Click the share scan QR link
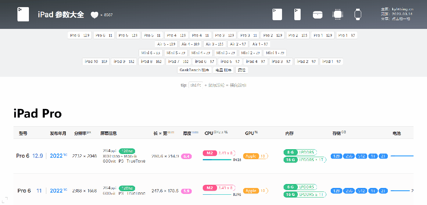Screen dimensions: 427x205 401,19
